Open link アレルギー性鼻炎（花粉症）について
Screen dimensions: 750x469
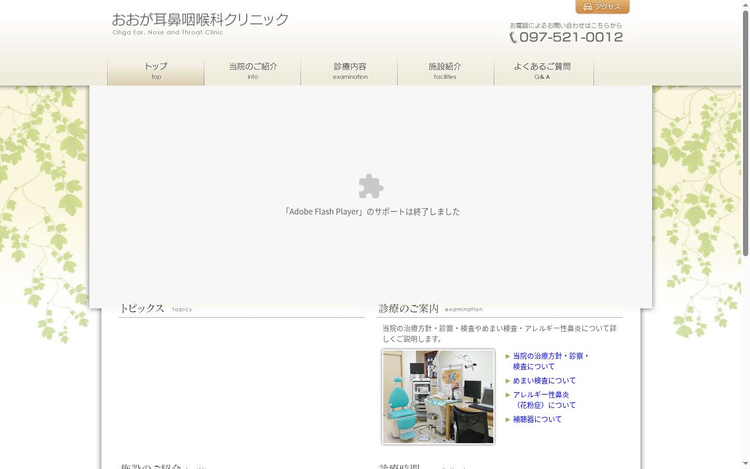click(544, 400)
